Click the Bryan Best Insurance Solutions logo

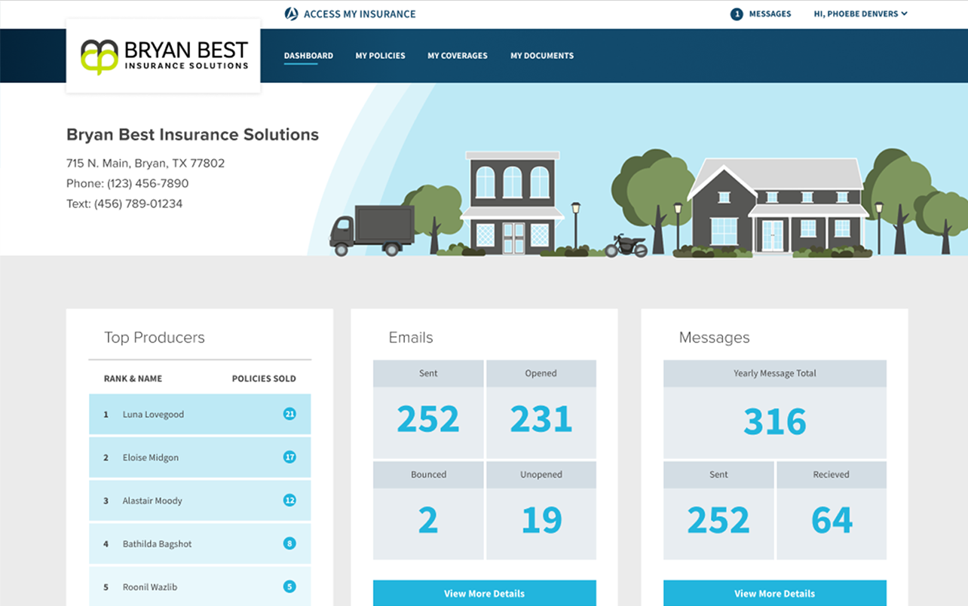[x=163, y=55]
